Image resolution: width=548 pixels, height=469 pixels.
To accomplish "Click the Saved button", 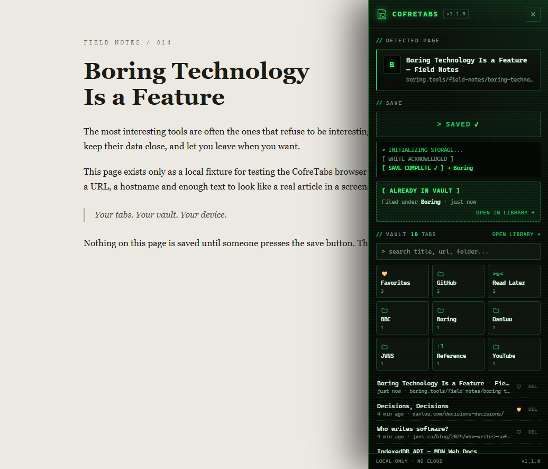I will click(x=458, y=124).
